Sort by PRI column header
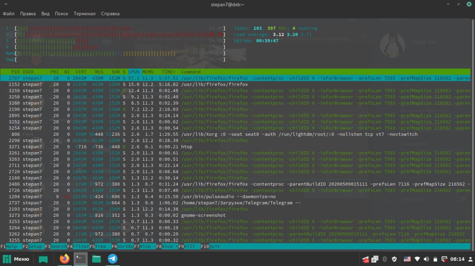Screen dimensions: 475x266 (55, 72)
